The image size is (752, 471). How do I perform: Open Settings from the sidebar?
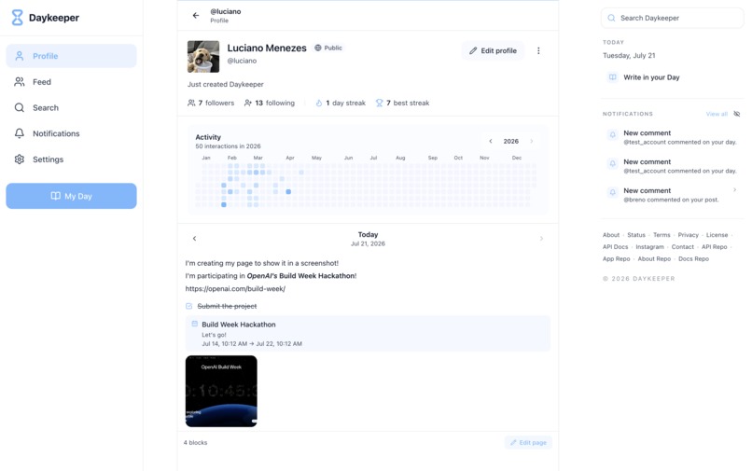tap(71, 159)
